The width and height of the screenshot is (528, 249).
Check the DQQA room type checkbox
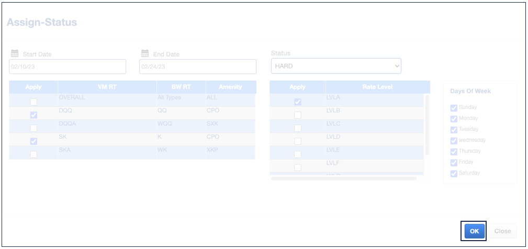tap(33, 128)
